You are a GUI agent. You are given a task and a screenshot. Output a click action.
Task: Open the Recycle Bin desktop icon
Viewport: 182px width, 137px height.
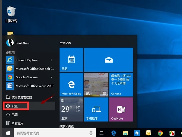coord(11,14)
